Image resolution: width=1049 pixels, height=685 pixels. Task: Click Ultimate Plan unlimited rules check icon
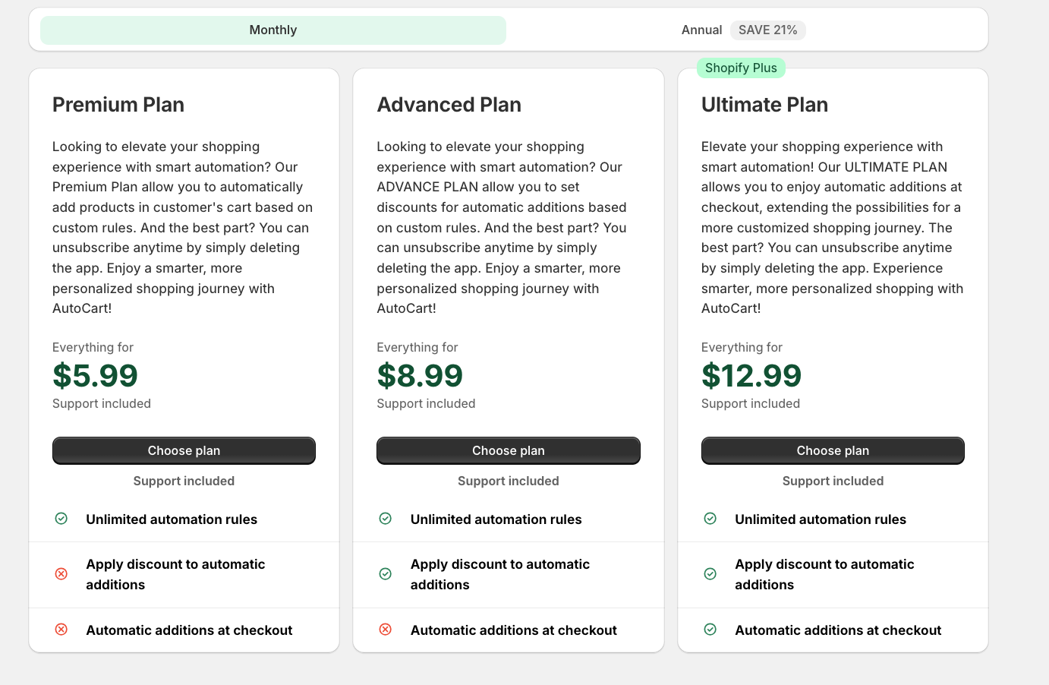pyautogui.click(x=710, y=519)
